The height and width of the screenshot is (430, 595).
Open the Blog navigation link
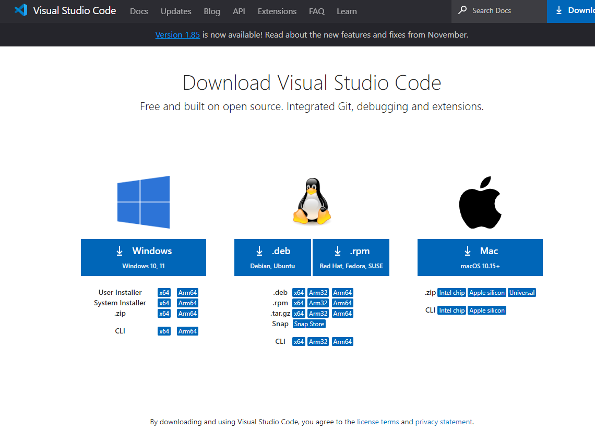point(212,11)
